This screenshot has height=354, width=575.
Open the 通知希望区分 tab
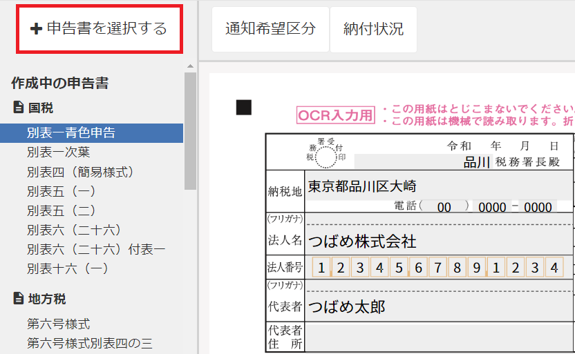click(270, 29)
